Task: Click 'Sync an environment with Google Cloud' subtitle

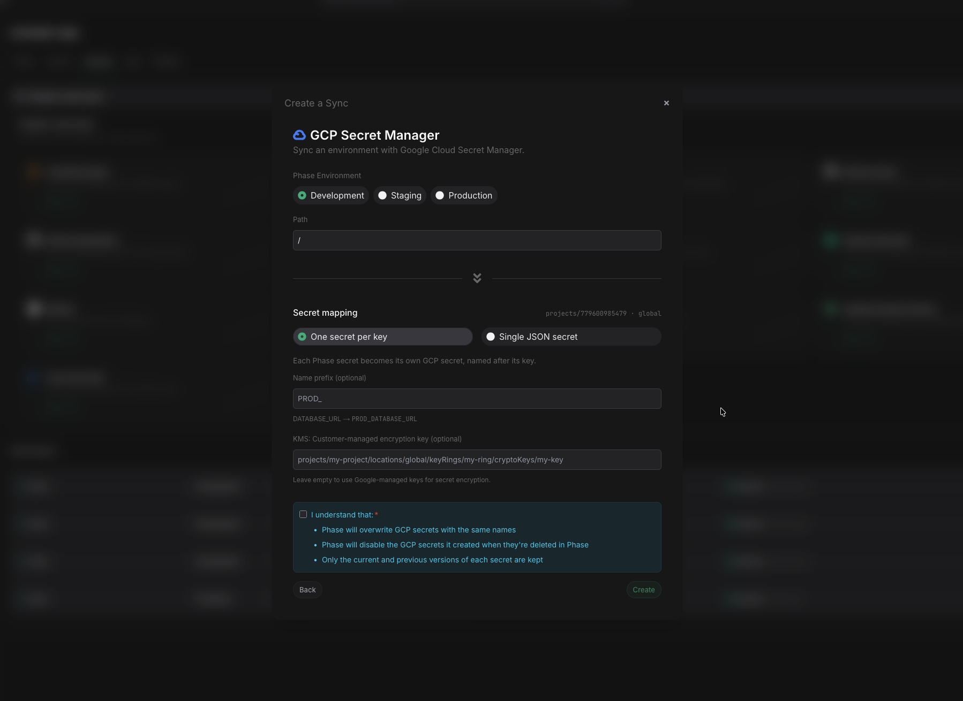Action: 408,150
